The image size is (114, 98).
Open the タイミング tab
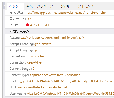pyautogui.click(x=85, y=6)
